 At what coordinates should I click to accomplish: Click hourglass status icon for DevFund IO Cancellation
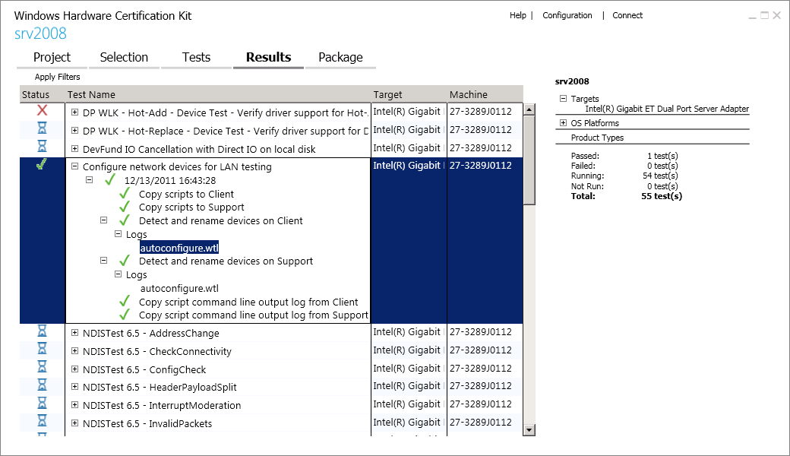[x=42, y=147]
